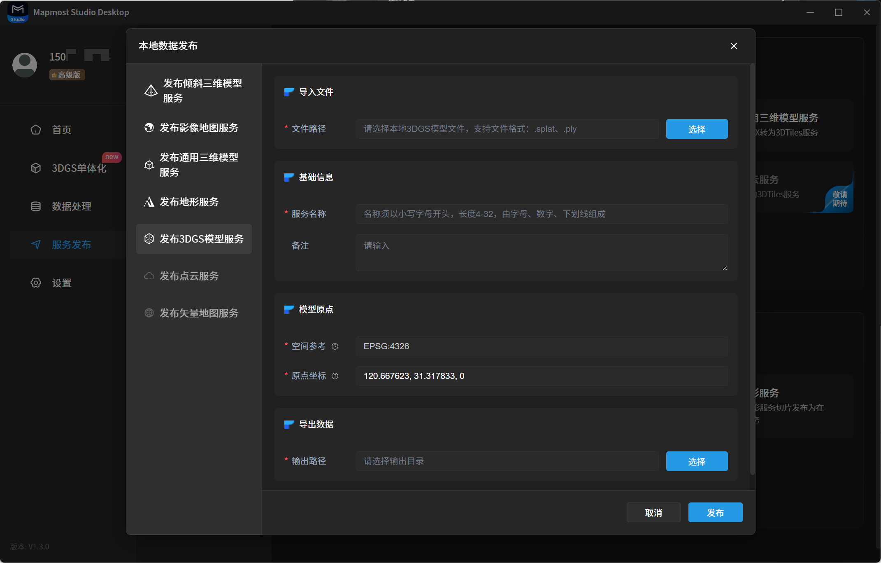Click the cube icon for 发布通用三维模型服务
This screenshot has width=881, height=563.
(149, 165)
